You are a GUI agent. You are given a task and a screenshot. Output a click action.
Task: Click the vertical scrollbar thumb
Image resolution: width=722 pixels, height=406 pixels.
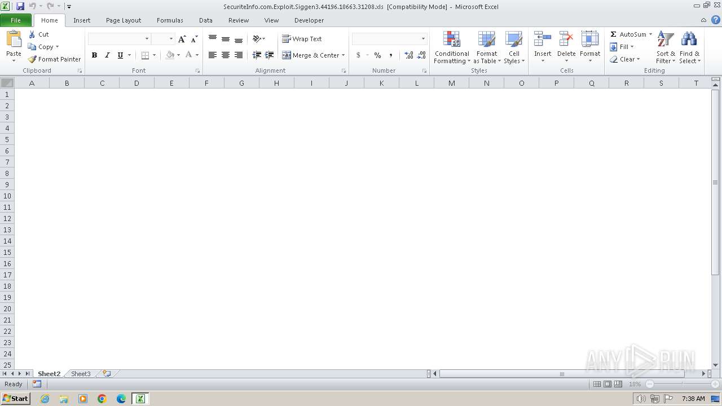tap(715, 182)
